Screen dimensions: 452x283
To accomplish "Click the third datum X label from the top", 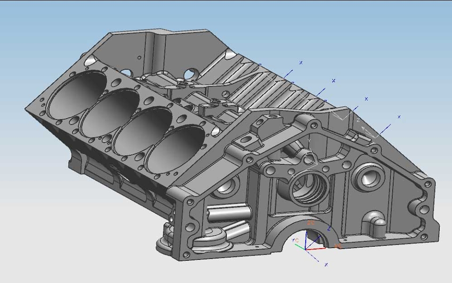I will click(366, 99).
